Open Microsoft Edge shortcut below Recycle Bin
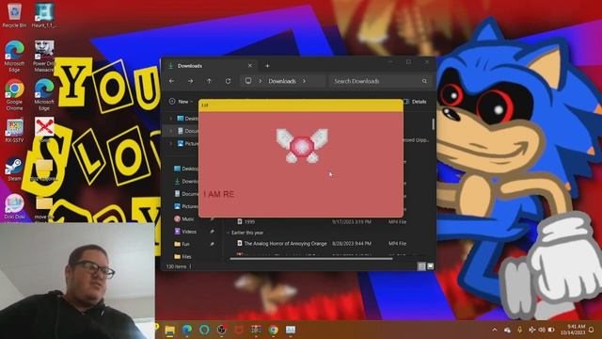The width and height of the screenshot is (602, 339). (14, 56)
